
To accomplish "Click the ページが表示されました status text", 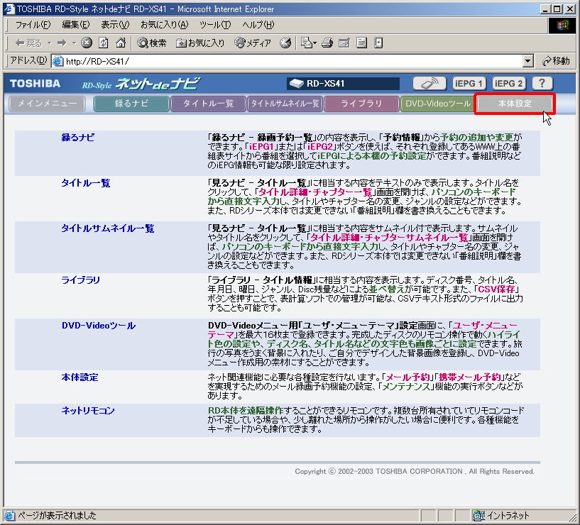I will 57,515.
